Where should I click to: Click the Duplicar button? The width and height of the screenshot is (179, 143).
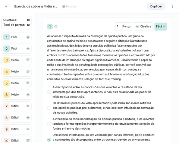click(156, 6)
